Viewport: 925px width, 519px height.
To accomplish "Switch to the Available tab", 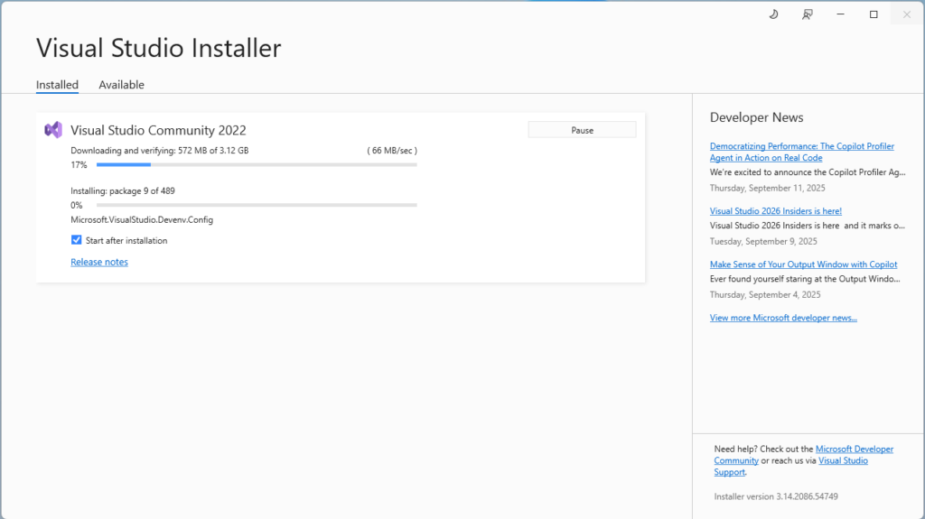I will coord(122,85).
